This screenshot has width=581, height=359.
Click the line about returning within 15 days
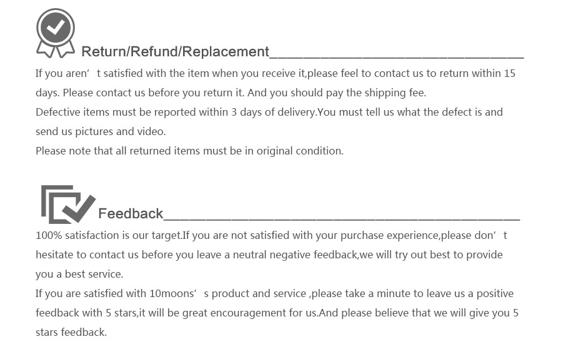point(276,73)
